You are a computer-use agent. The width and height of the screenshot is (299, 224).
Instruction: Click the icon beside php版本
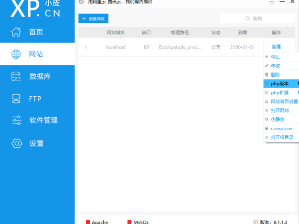(x=267, y=83)
